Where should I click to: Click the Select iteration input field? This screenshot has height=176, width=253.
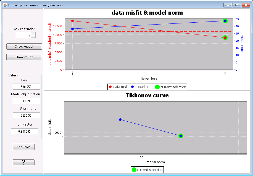coord(23,35)
